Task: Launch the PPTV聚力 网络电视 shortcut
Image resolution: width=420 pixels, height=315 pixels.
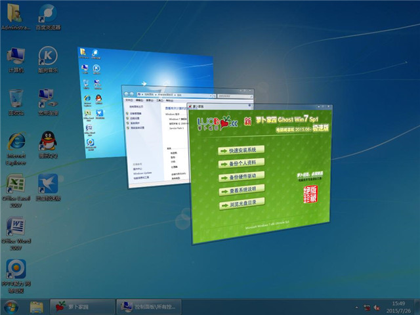Action: tap(16, 276)
